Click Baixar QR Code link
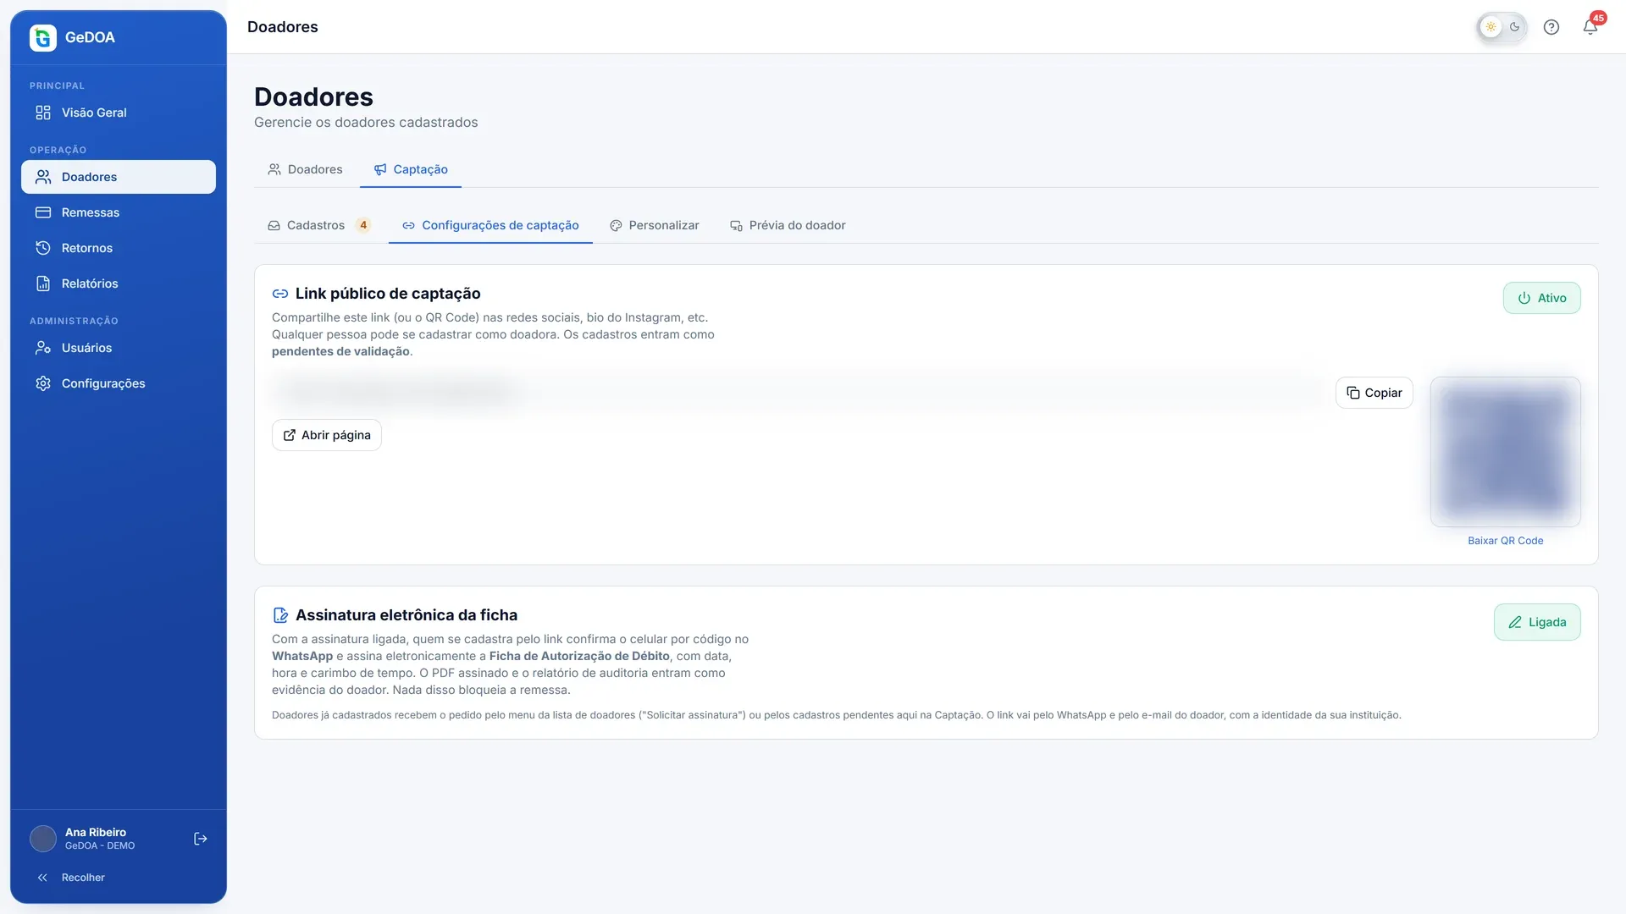 (1505, 541)
